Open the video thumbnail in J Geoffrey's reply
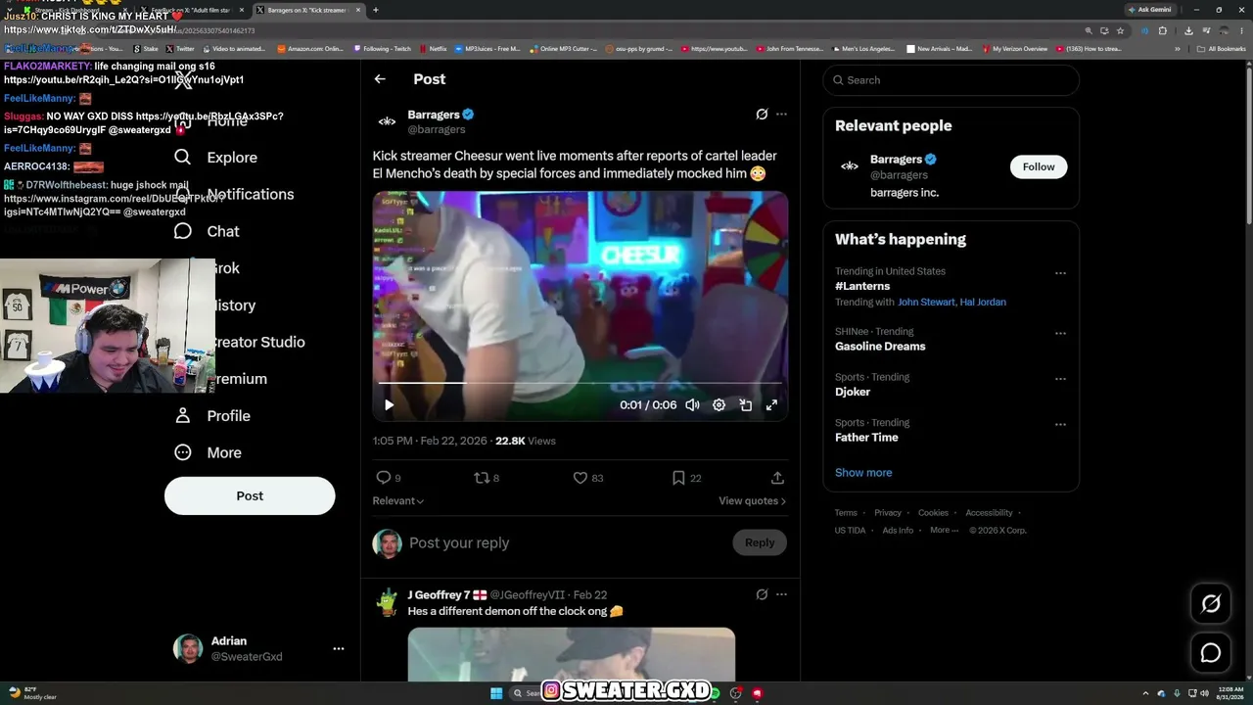This screenshot has width=1253, height=705. point(571,654)
